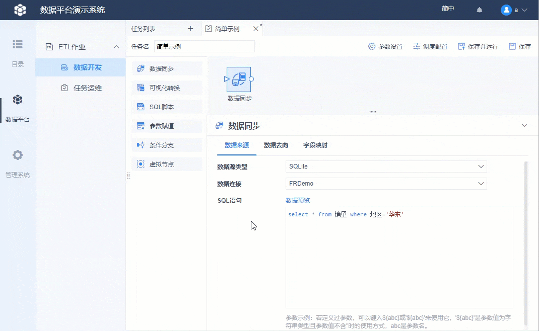Collapse the 数据同步 settings panel chevron
Viewport: 539px width, 331px height.
pyautogui.click(x=524, y=125)
